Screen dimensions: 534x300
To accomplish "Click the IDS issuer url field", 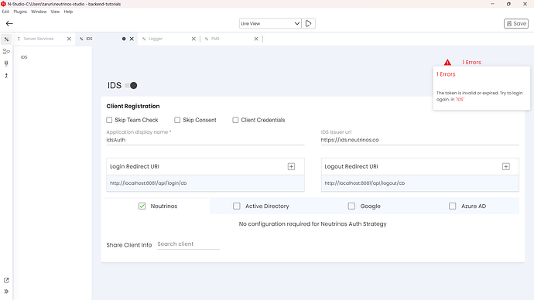I will click(420, 140).
